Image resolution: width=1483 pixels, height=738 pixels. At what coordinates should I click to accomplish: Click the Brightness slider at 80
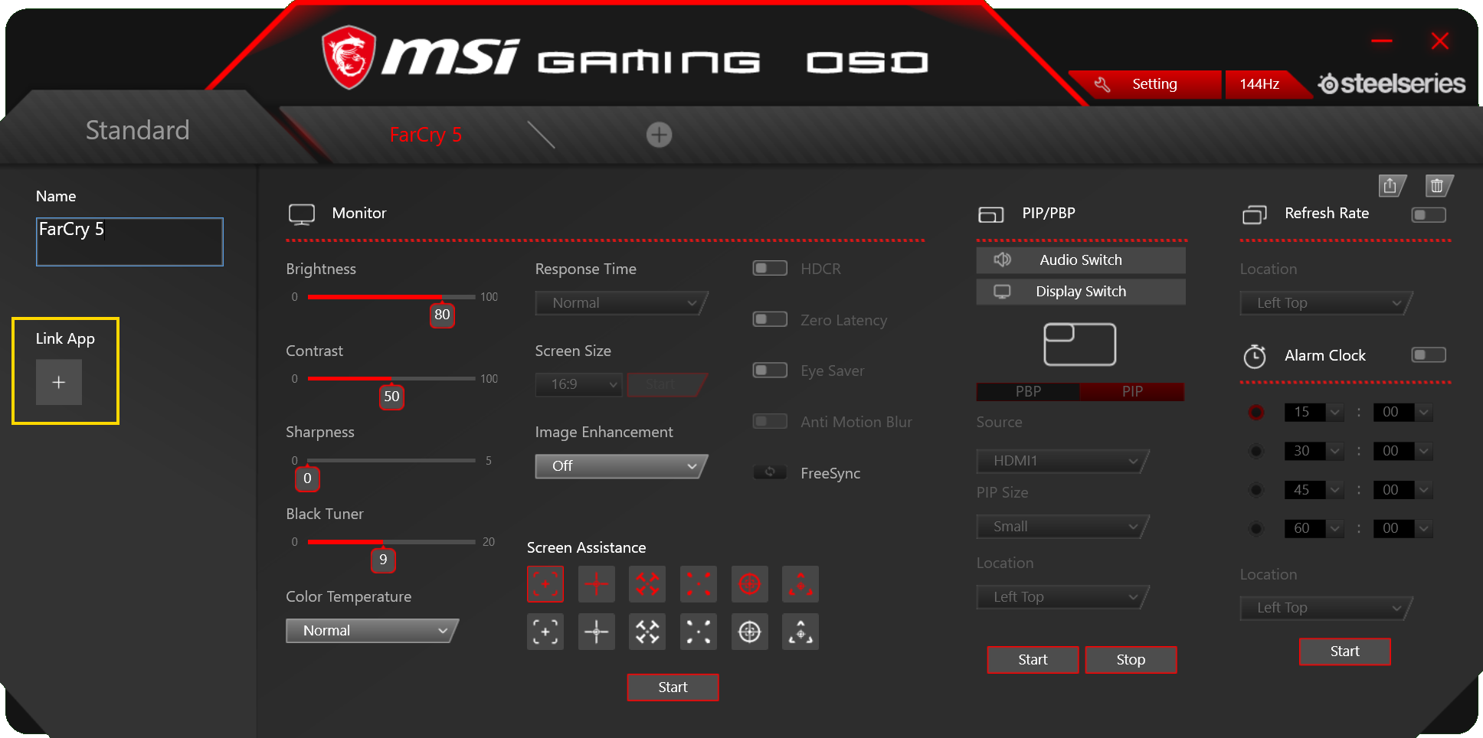coord(442,315)
